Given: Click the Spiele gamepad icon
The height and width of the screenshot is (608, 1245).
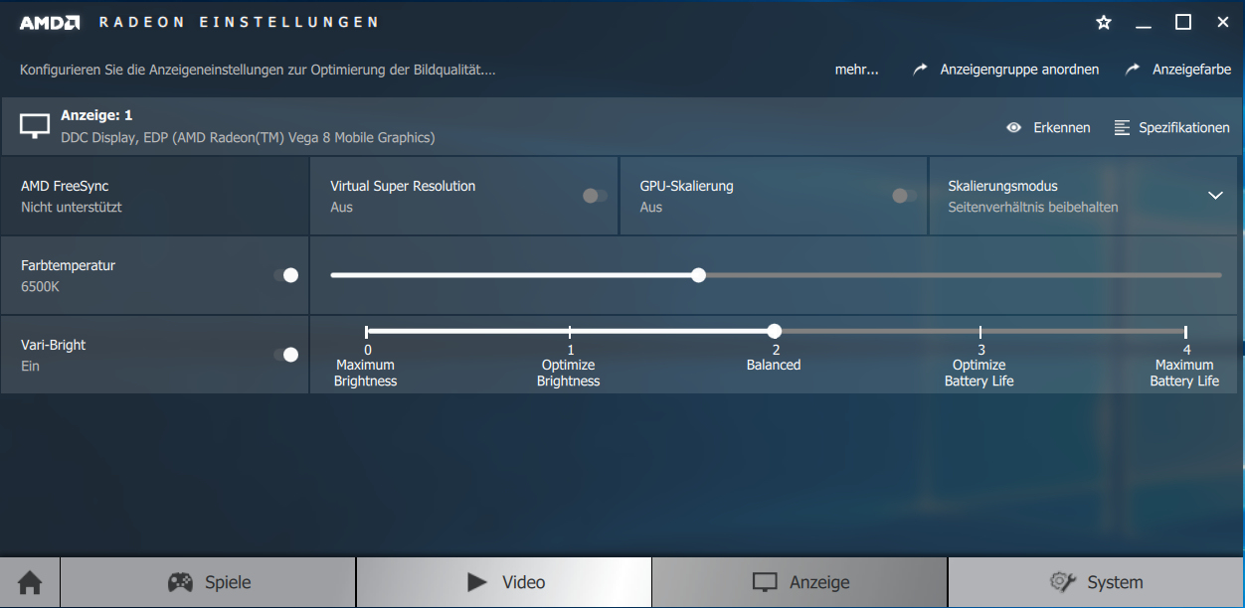Looking at the screenshot, I should pyautogui.click(x=180, y=582).
